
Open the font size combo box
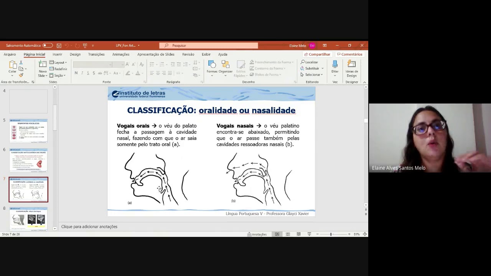[x=118, y=64]
